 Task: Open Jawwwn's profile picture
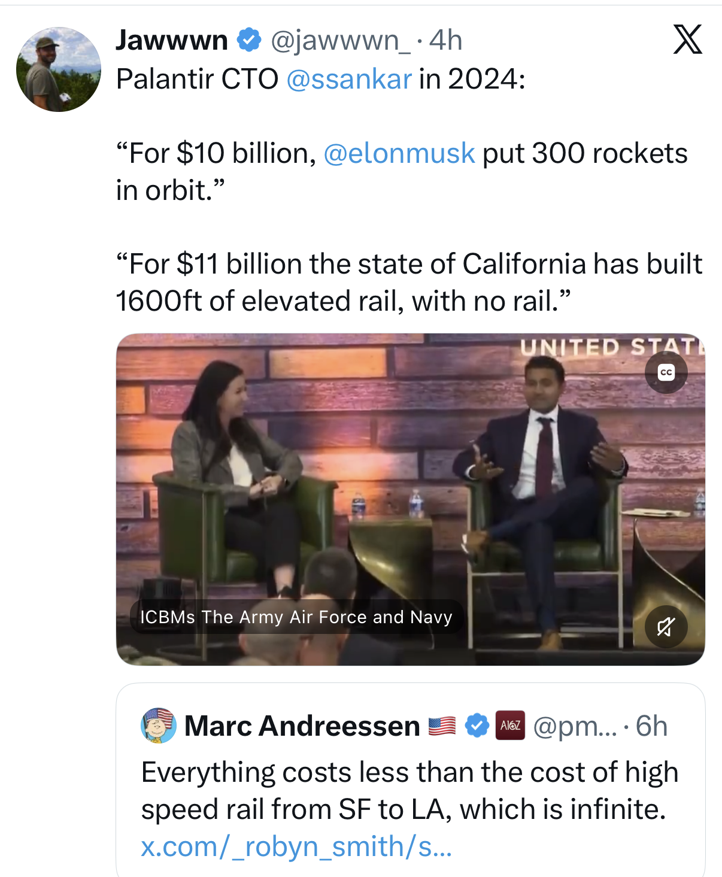tap(59, 69)
